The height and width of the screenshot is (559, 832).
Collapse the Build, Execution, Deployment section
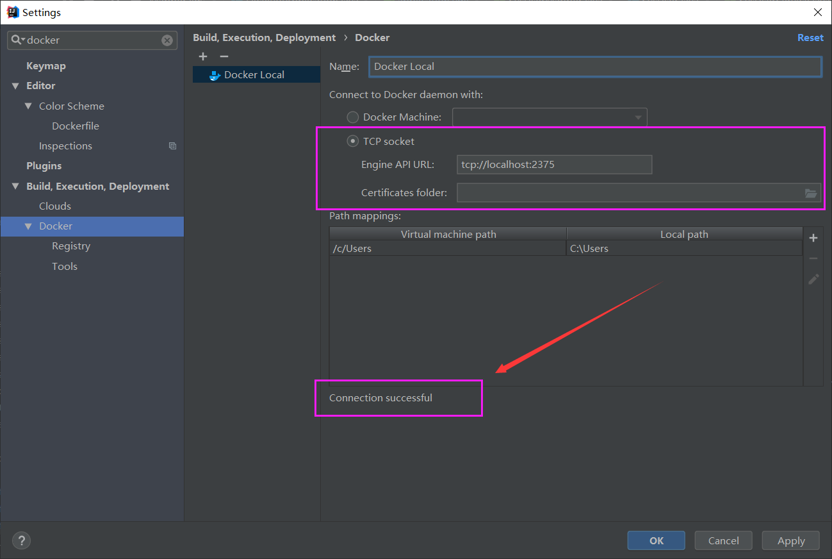[15, 186]
